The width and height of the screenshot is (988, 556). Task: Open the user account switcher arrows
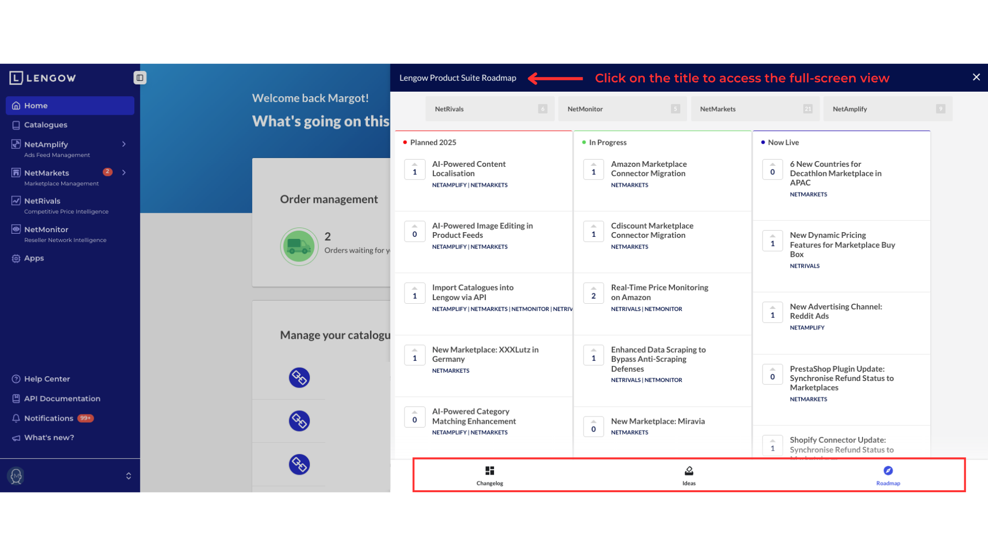click(x=129, y=476)
